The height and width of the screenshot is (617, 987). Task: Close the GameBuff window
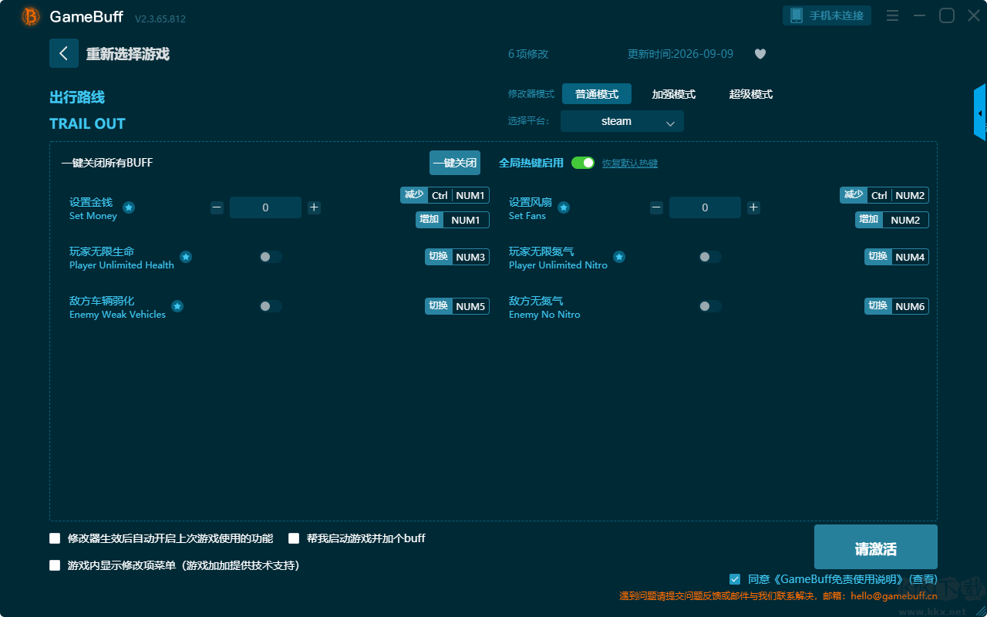974,15
